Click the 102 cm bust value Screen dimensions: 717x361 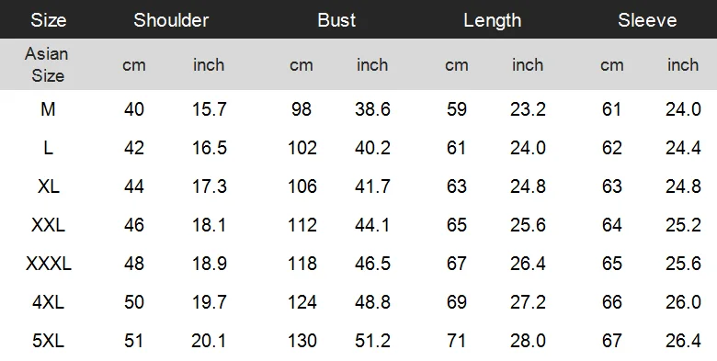pos(302,148)
